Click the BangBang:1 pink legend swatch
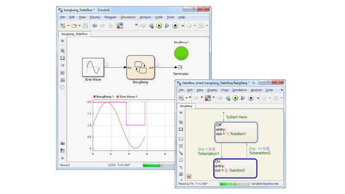The height and width of the screenshot is (194, 345). [94, 97]
